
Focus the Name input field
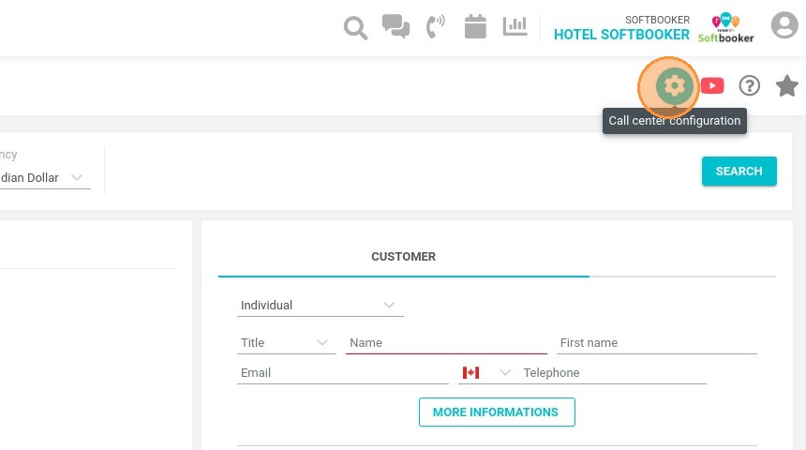446,342
